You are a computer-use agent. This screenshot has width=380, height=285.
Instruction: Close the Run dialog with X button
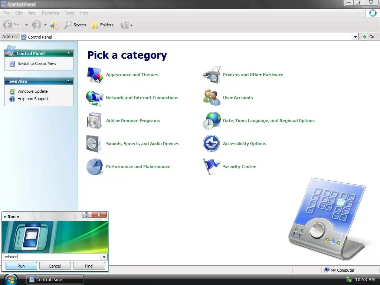pos(99,214)
